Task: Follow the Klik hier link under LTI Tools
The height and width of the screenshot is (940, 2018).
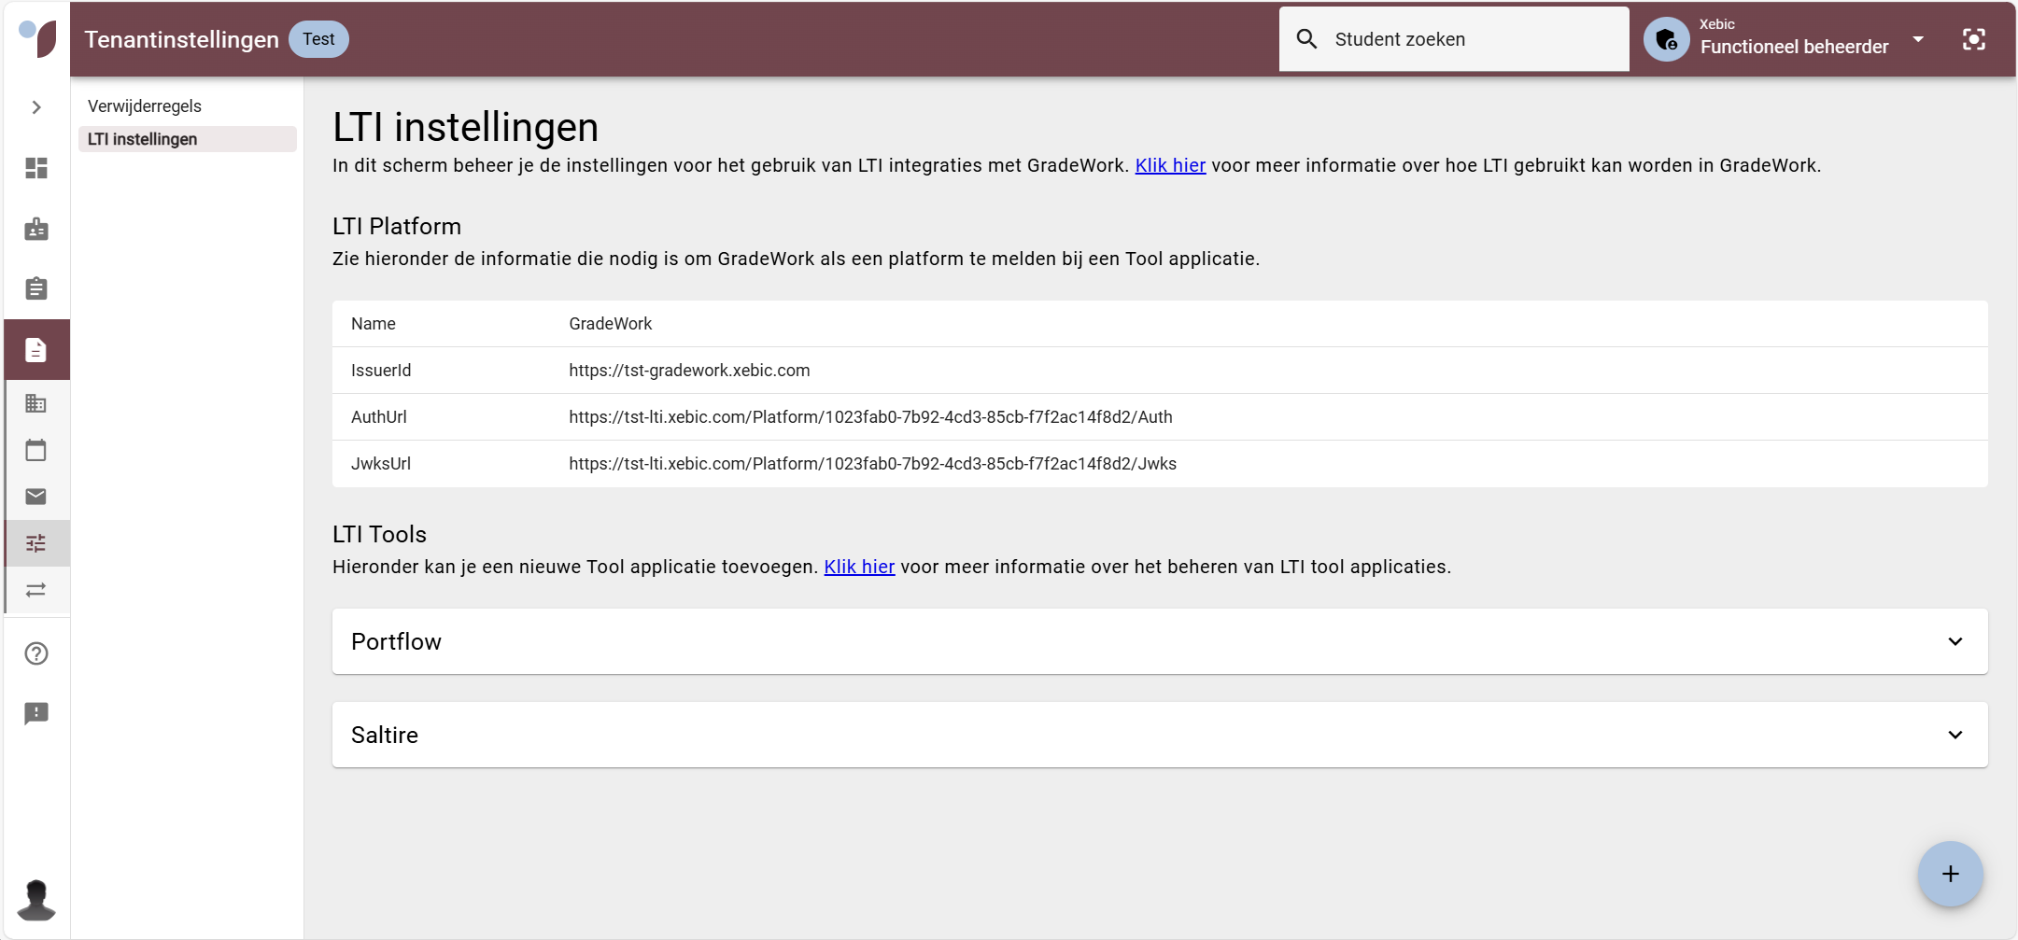Action: [859, 567]
